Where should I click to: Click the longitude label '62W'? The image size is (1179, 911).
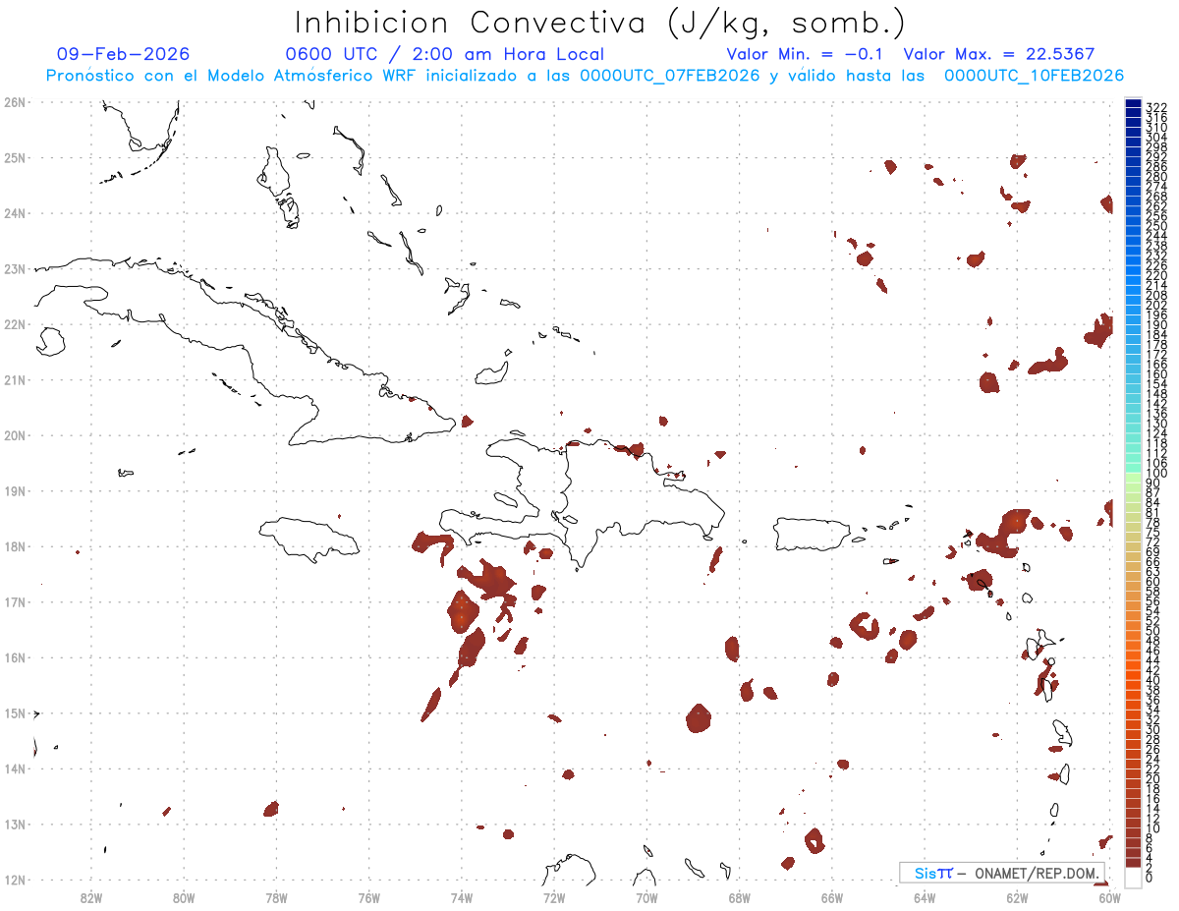tap(1017, 897)
